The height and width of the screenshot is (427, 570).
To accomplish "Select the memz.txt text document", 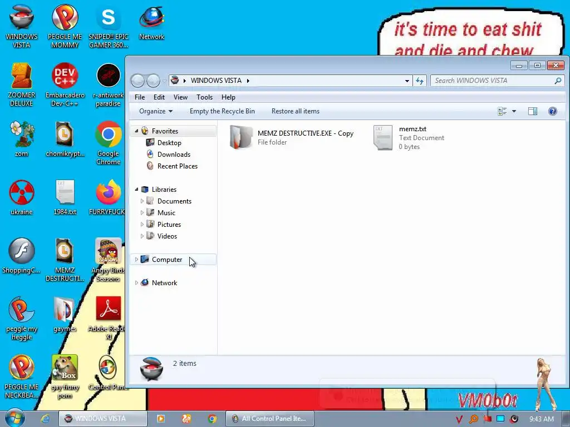I will click(409, 138).
